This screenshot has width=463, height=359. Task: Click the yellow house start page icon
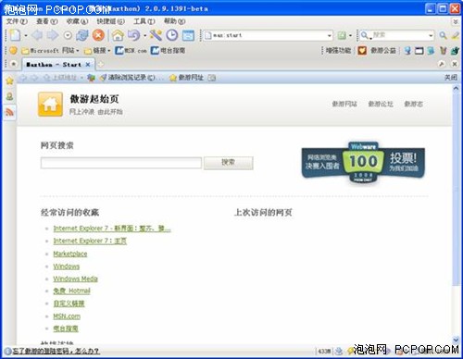click(50, 105)
